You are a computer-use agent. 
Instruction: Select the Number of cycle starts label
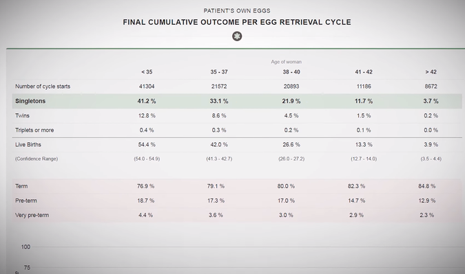pyautogui.click(x=43, y=87)
